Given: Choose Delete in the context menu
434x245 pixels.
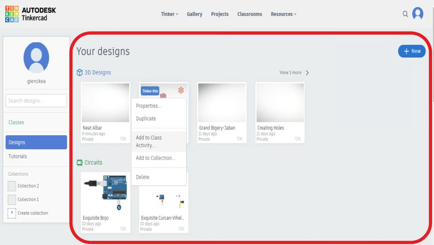Looking at the screenshot, I should click(x=143, y=177).
